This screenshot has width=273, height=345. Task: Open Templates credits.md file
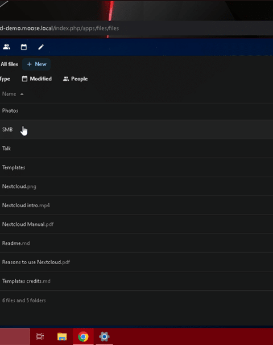pyautogui.click(x=26, y=281)
